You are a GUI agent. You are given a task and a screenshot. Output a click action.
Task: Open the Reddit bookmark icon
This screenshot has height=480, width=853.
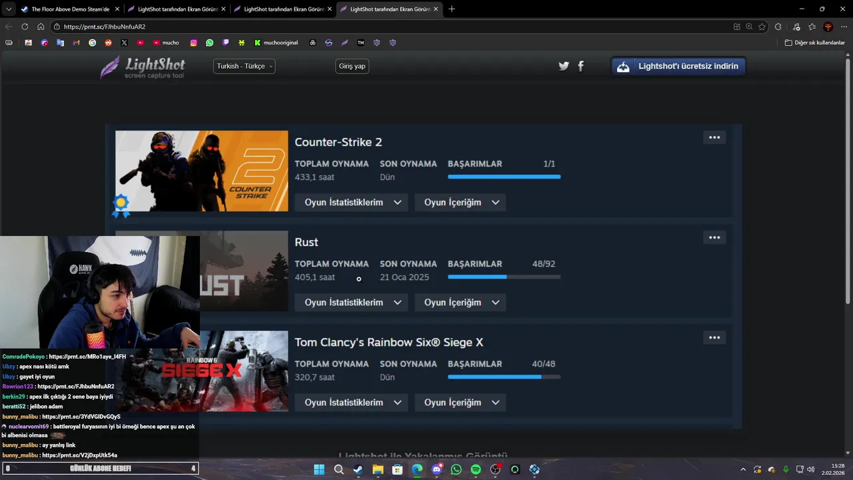[x=108, y=43]
